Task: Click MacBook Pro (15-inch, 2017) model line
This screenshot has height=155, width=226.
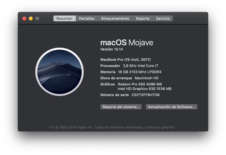Action: coord(125,60)
